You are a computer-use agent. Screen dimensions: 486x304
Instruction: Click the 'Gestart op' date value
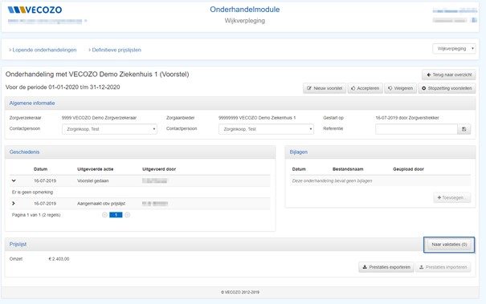407,118
